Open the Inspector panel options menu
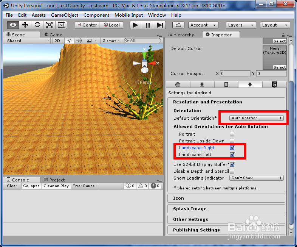 pos(289,36)
